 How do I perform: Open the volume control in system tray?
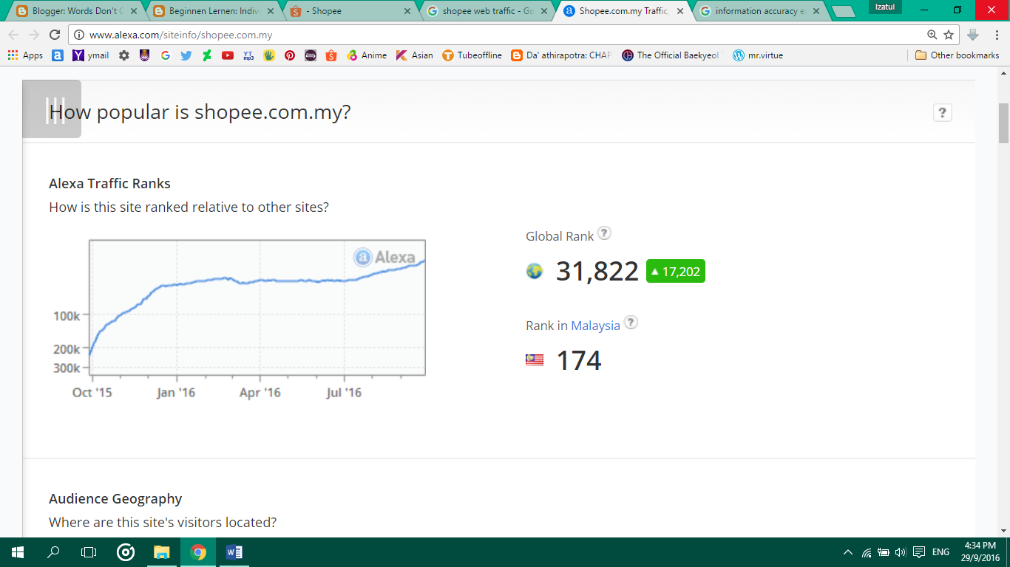pyautogui.click(x=900, y=552)
